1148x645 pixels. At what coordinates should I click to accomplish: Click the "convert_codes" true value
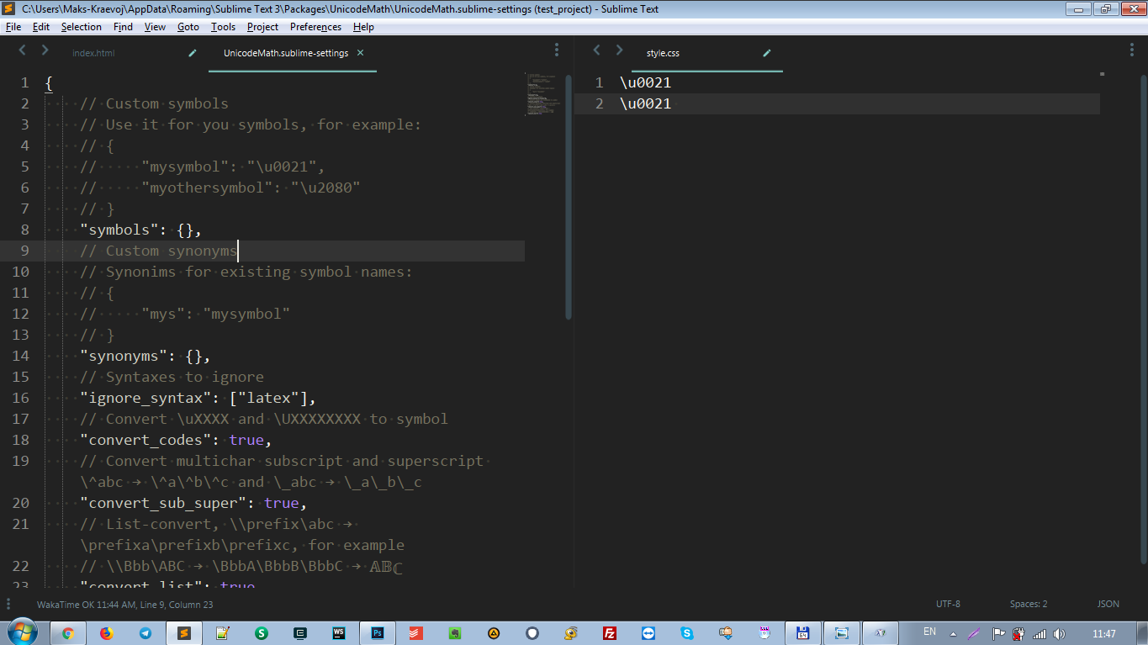[x=246, y=440]
